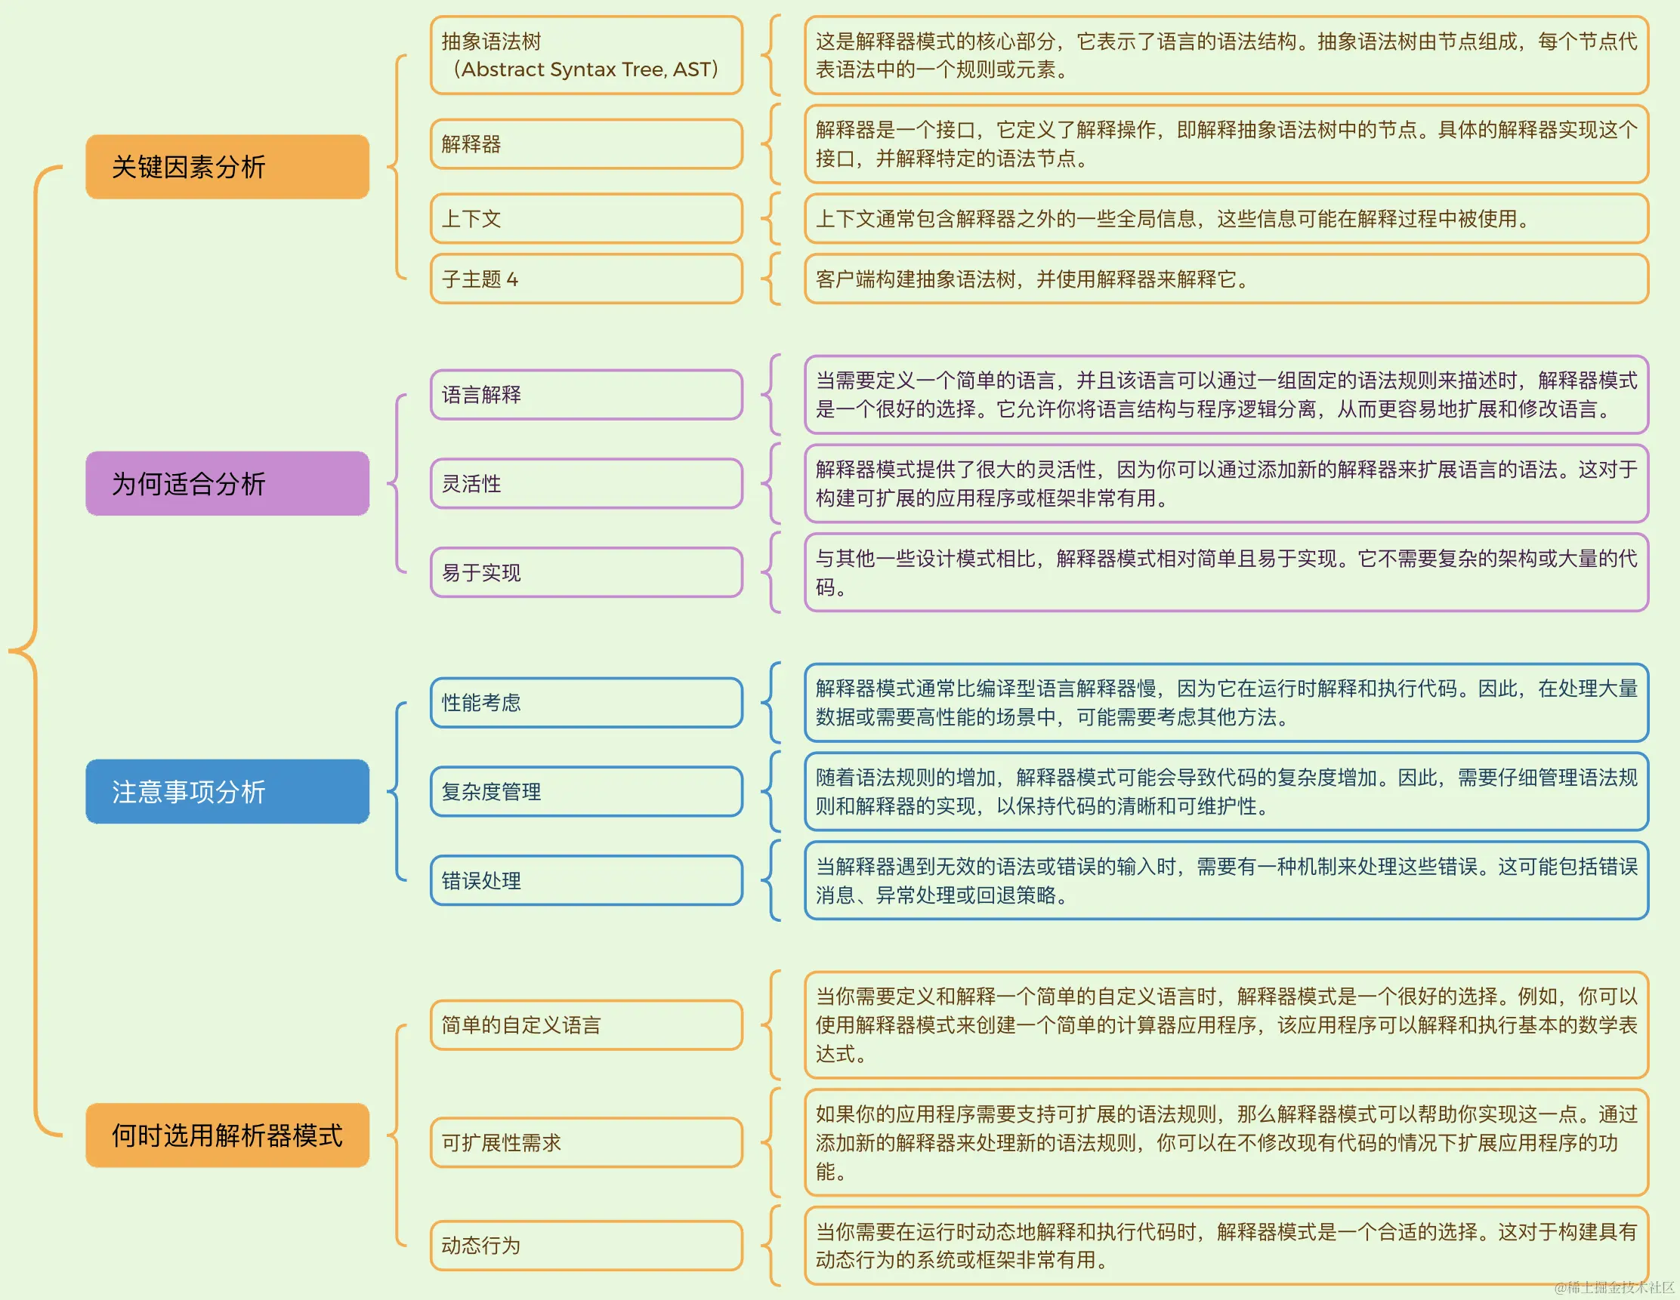Screen dimensions: 1680x1300
Task: Select the 注意事项分析 node
Action: [227, 791]
